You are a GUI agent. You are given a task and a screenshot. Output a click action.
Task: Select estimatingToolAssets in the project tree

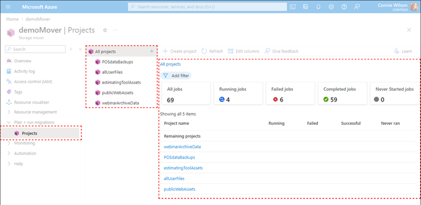point(122,83)
